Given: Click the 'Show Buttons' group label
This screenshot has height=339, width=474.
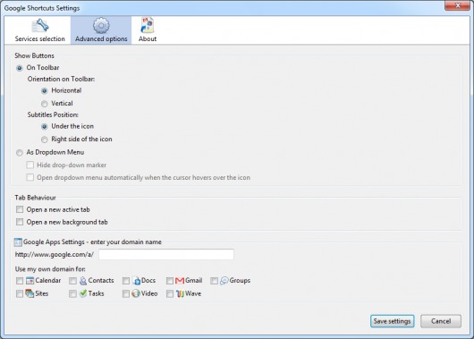Looking at the screenshot, I should pos(35,55).
